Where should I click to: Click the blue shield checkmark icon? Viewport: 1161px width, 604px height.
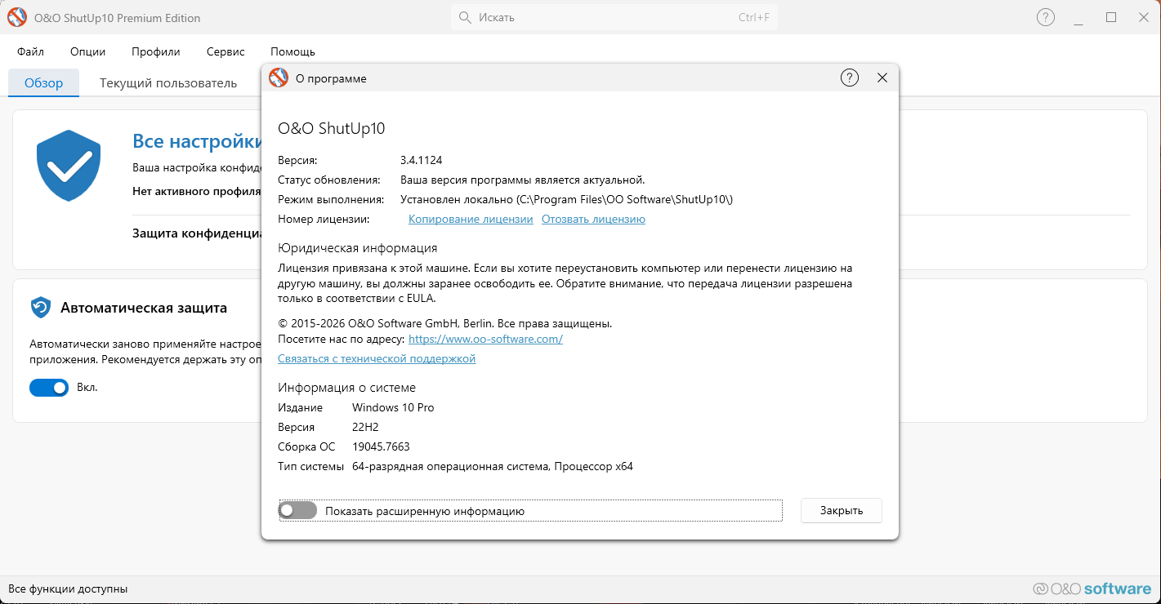pyautogui.click(x=69, y=166)
